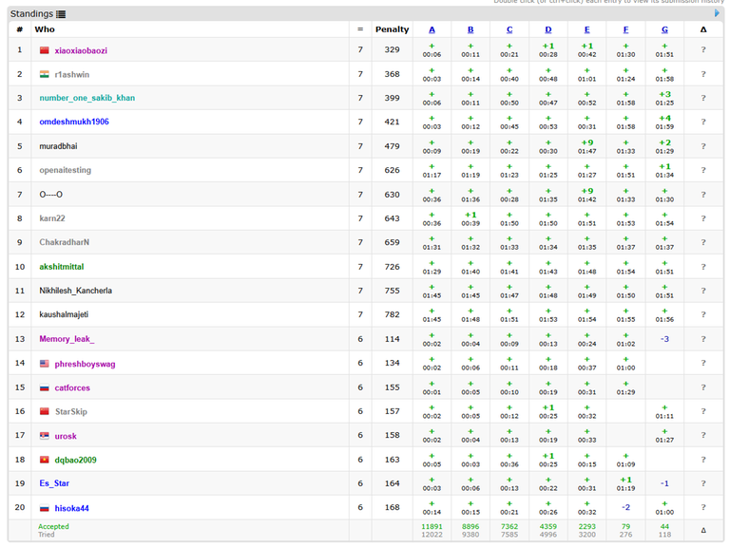The width and height of the screenshot is (730, 547).
Task: Click the Serbia flag next to urosk
Action: pyautogui.click(x=44, y=436)
